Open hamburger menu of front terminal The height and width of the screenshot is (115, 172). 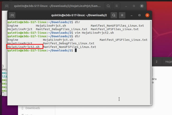[123, 15]
